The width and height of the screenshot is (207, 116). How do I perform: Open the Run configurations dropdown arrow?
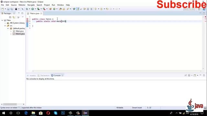click(x=35, y=9)
